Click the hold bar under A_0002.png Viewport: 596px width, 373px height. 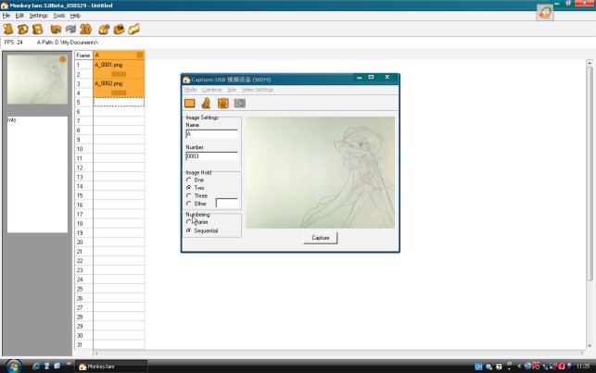119,93
